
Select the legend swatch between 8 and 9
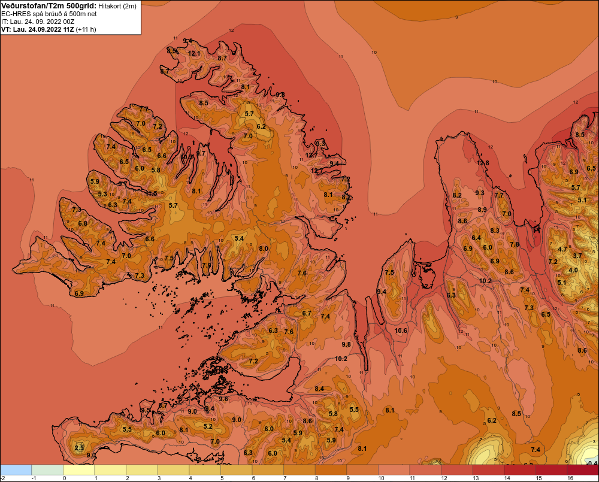click(331, 469)
